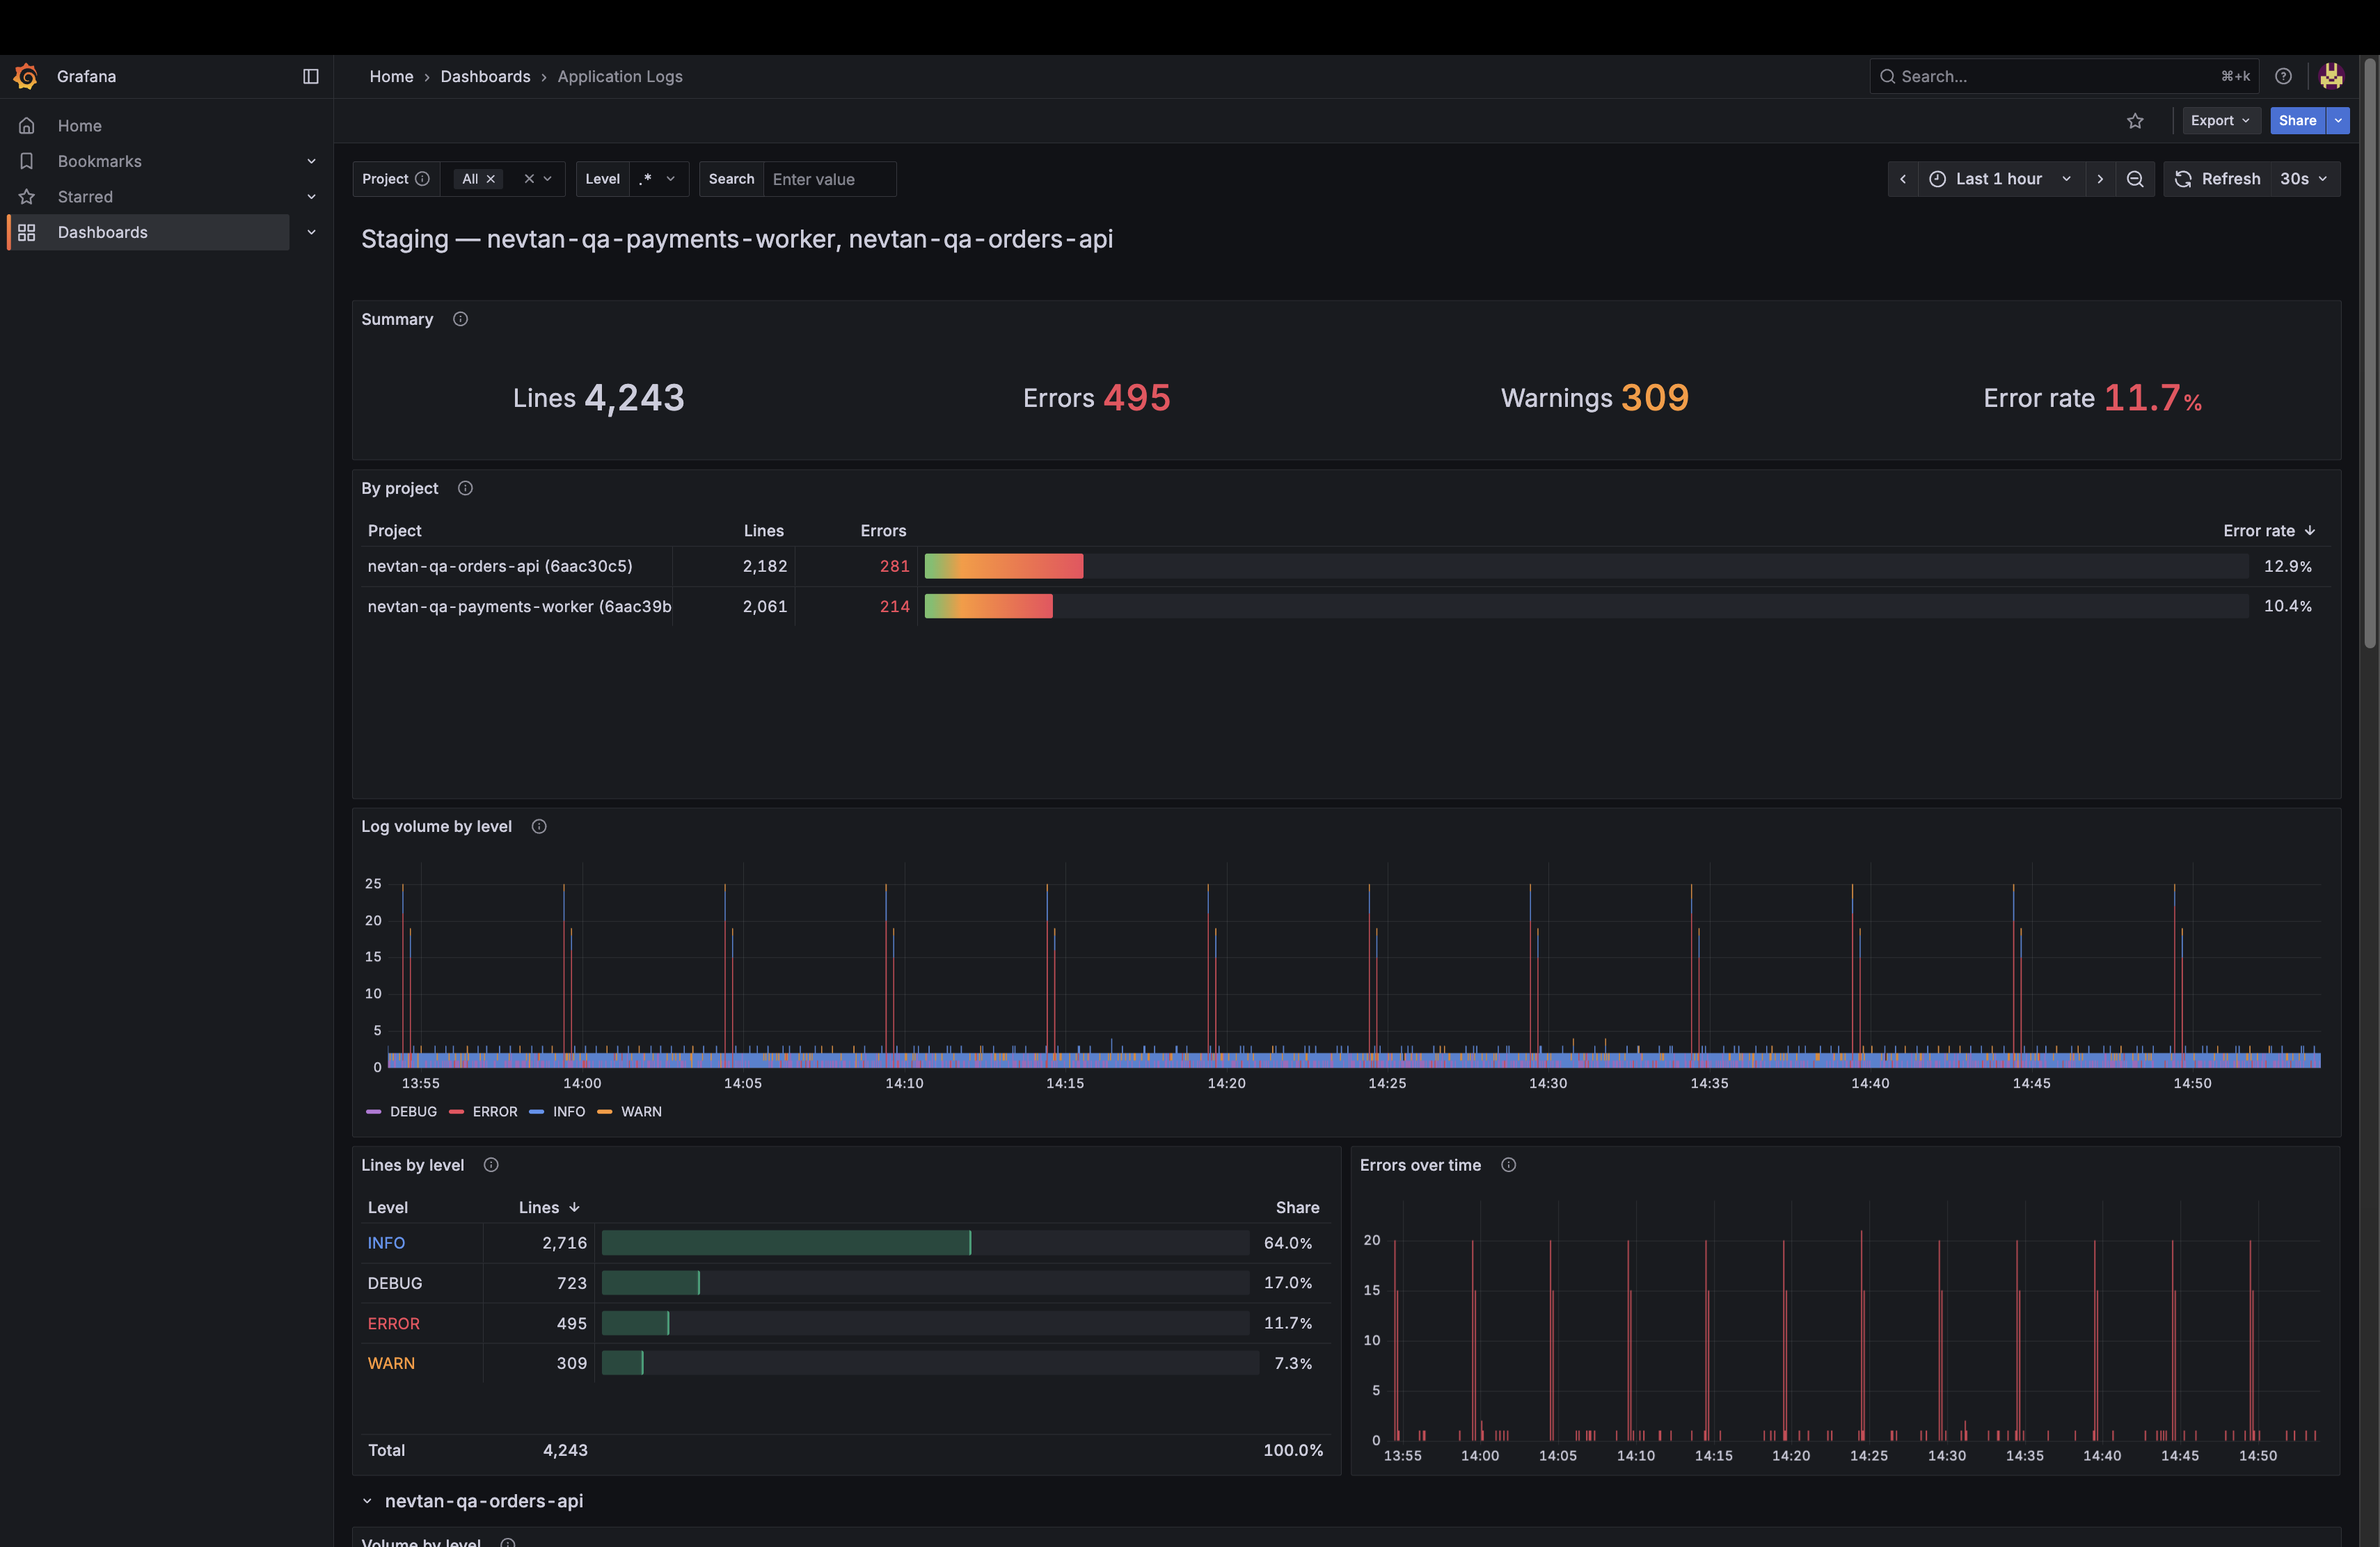
Task: Show info for Log volume by level
Action: (539, 826)
